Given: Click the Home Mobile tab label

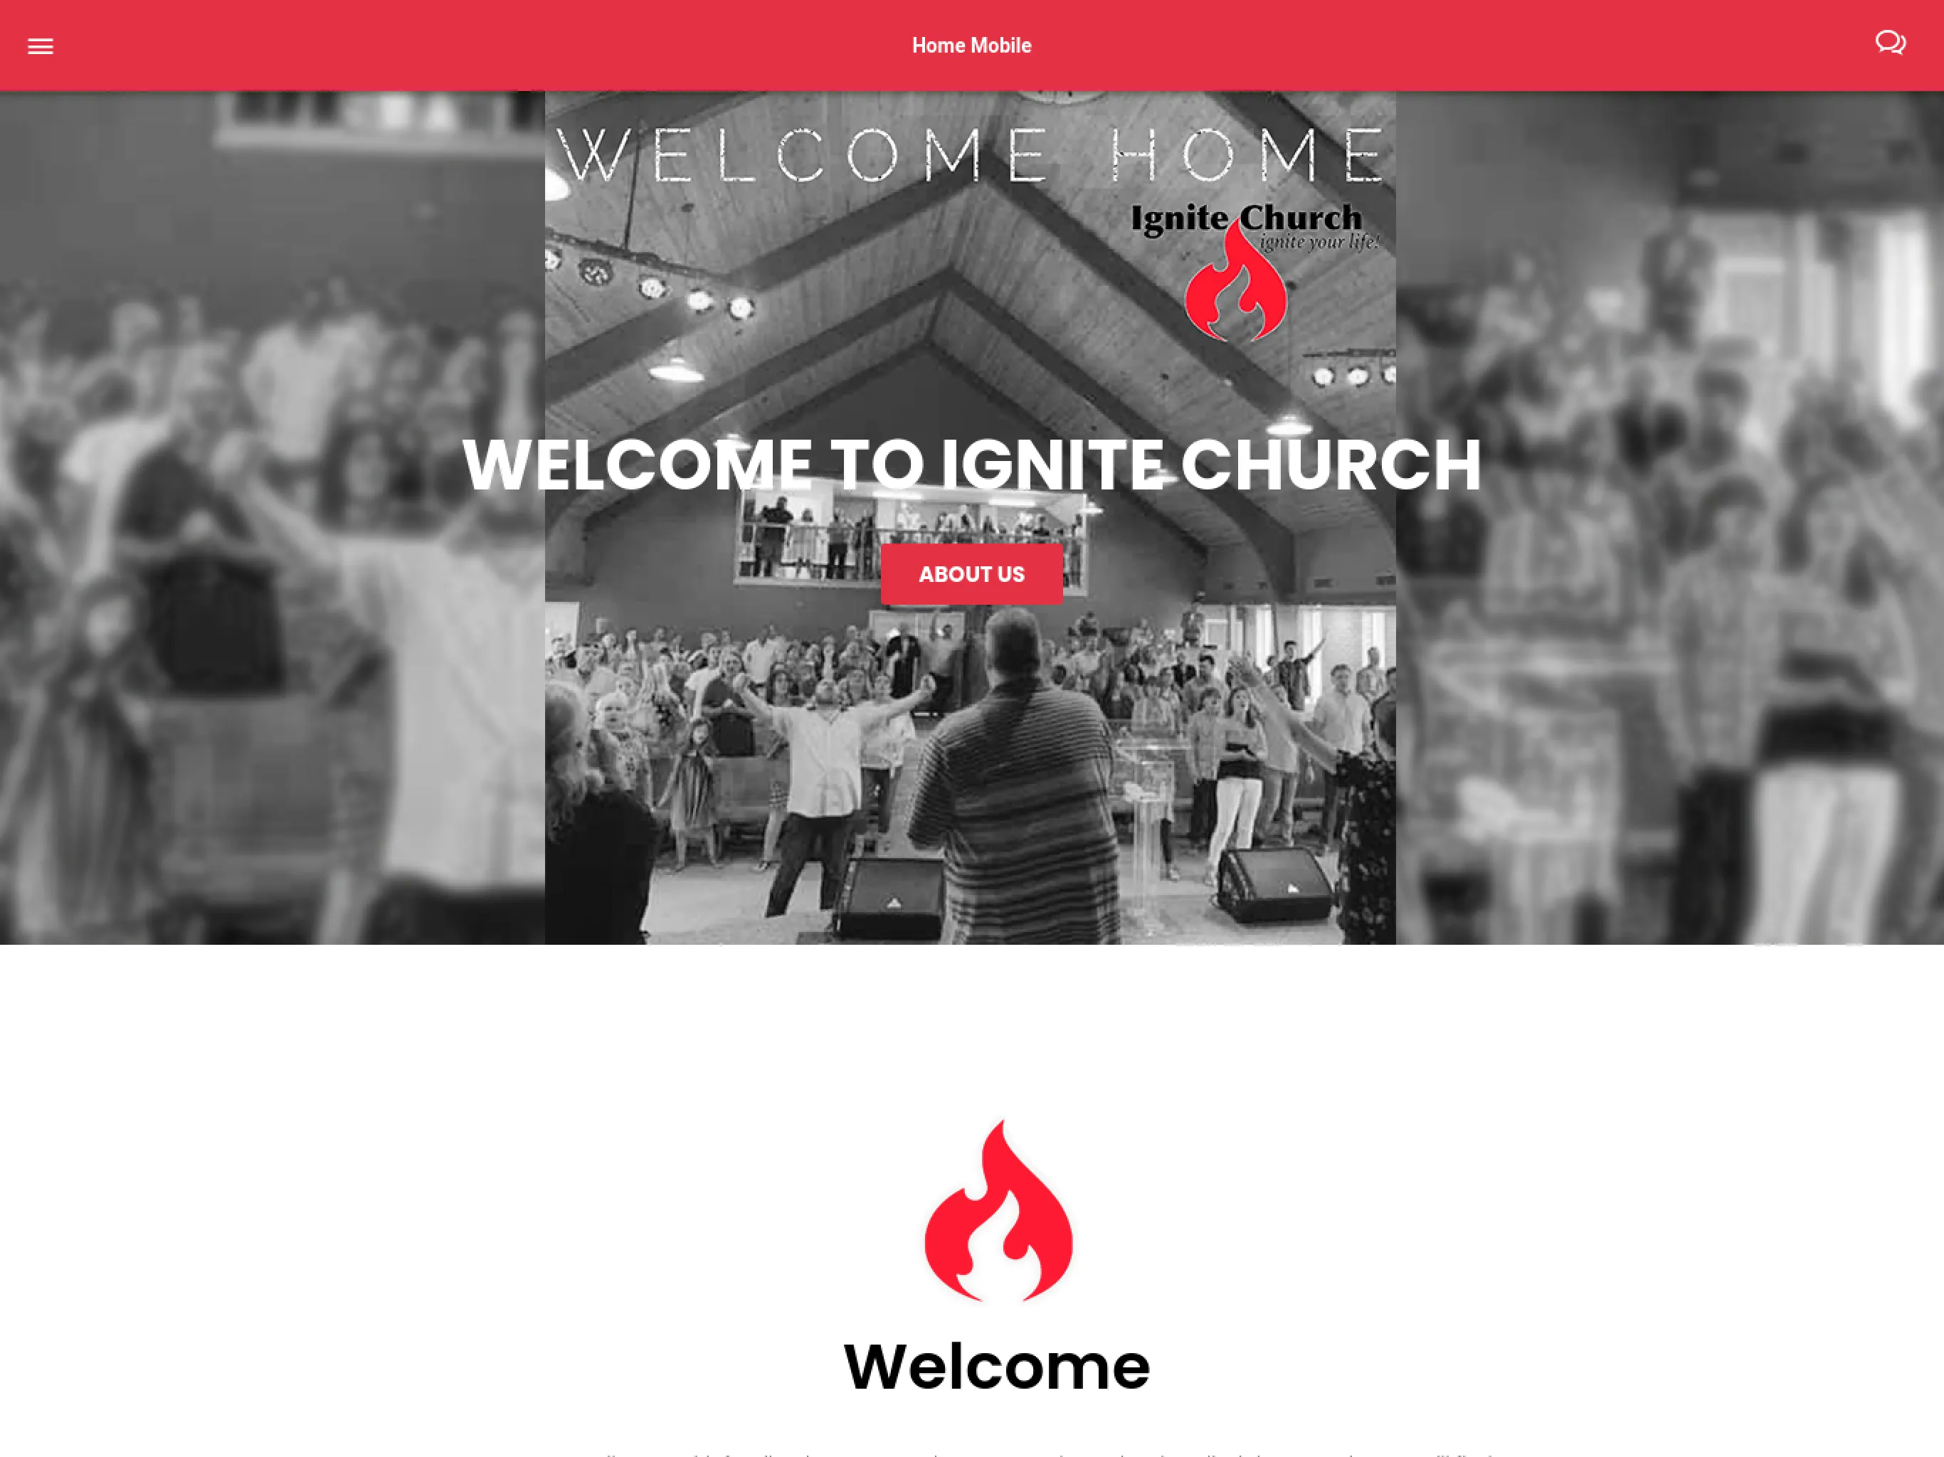Looking at the screenshot, I should click(972, 44).
